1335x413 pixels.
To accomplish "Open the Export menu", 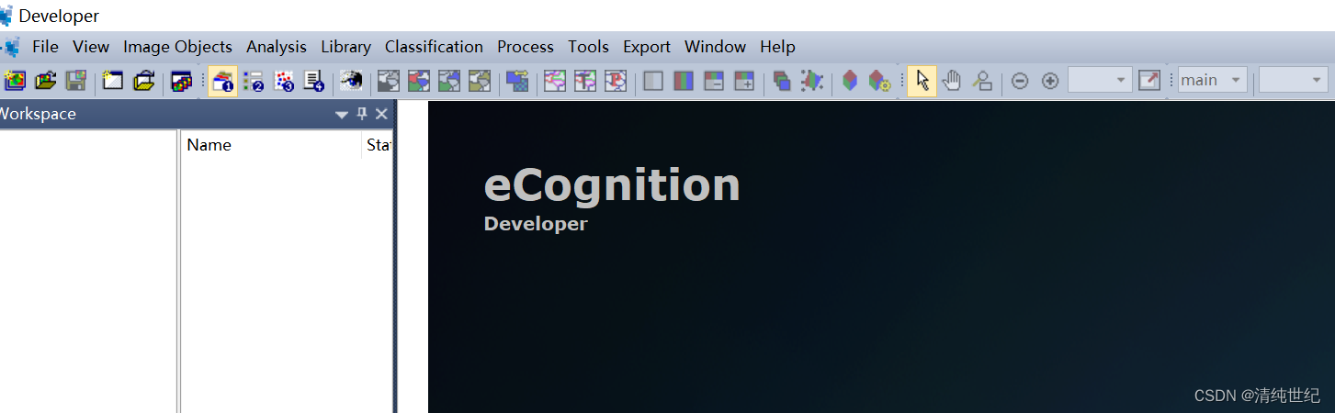I will pos(647,47).
